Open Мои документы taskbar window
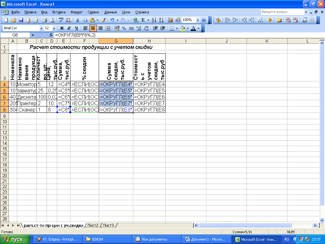Viewport: 325px width, 244px height. tap(157, 239)
